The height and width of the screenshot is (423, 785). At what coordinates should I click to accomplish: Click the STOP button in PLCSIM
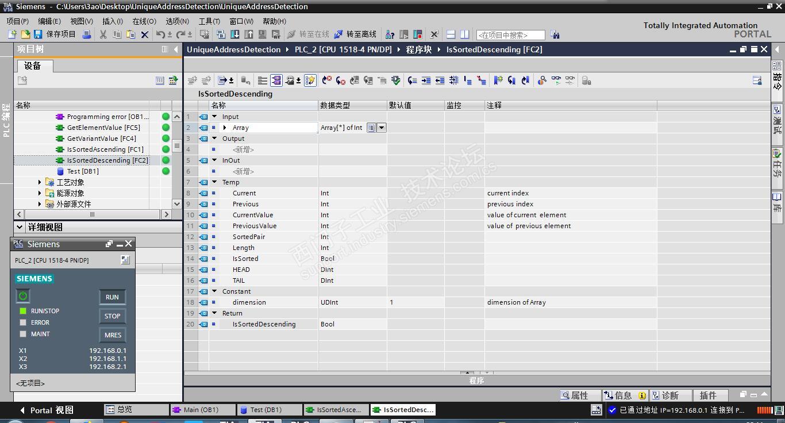pyautogui.click(x=112, y=316)
